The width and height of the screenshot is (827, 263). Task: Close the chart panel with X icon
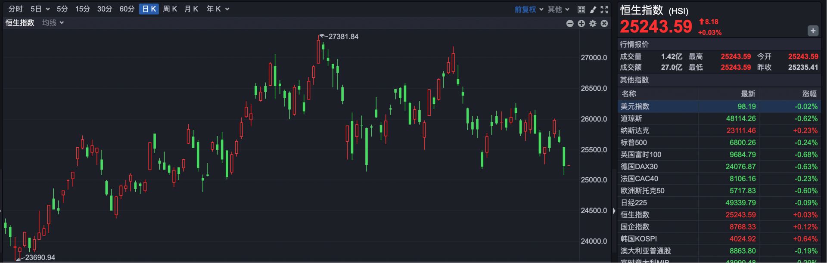(604, 24)
